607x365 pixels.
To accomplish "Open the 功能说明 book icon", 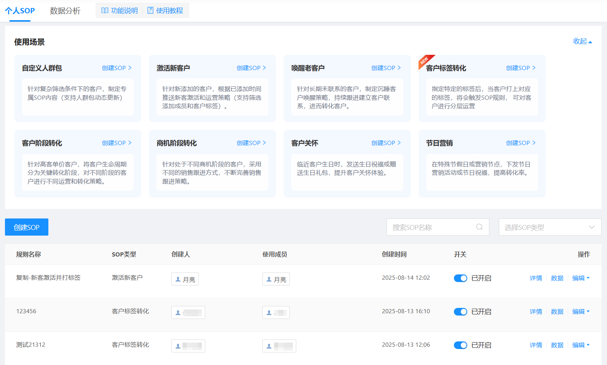I will pyautogui.click(x=105, y=11).
